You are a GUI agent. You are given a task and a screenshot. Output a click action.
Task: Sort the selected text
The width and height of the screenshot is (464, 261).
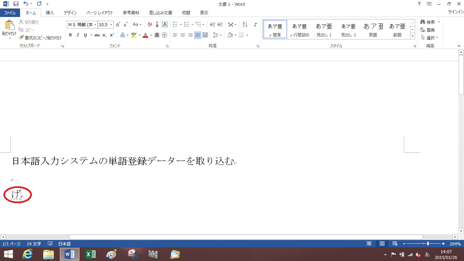(x=245, y=24)
